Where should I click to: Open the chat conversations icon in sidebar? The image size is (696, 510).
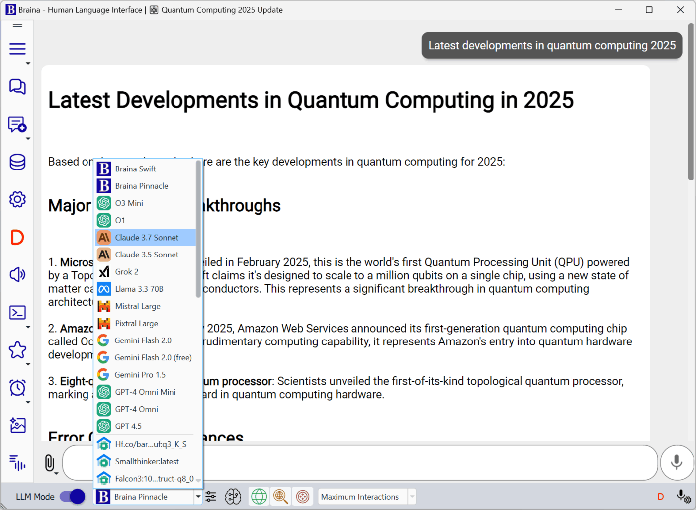[17, 86]
